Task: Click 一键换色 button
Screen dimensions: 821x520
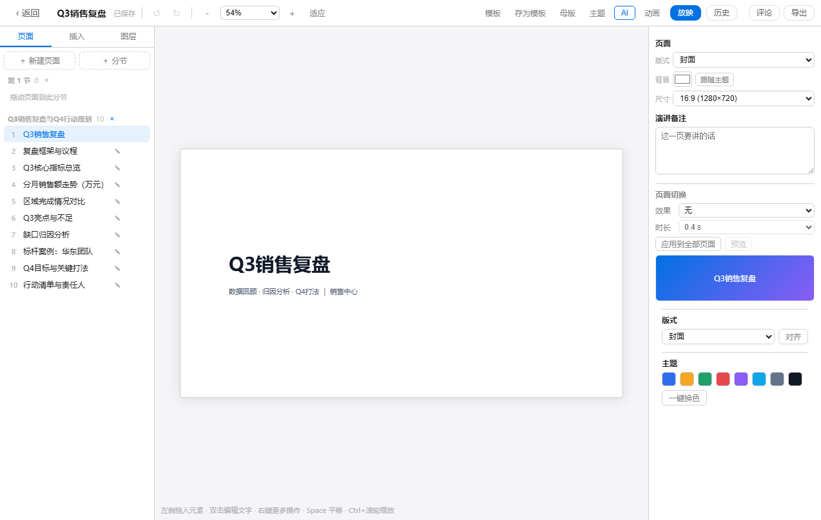Action: [x=684, y=398]
